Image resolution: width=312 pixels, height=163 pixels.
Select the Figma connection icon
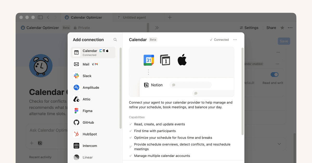76,111
